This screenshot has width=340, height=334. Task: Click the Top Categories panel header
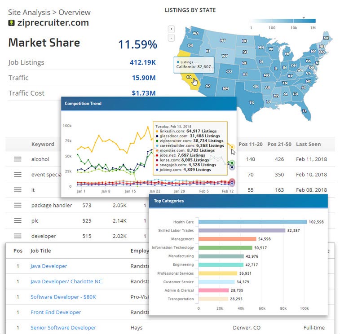pos(238,201)
